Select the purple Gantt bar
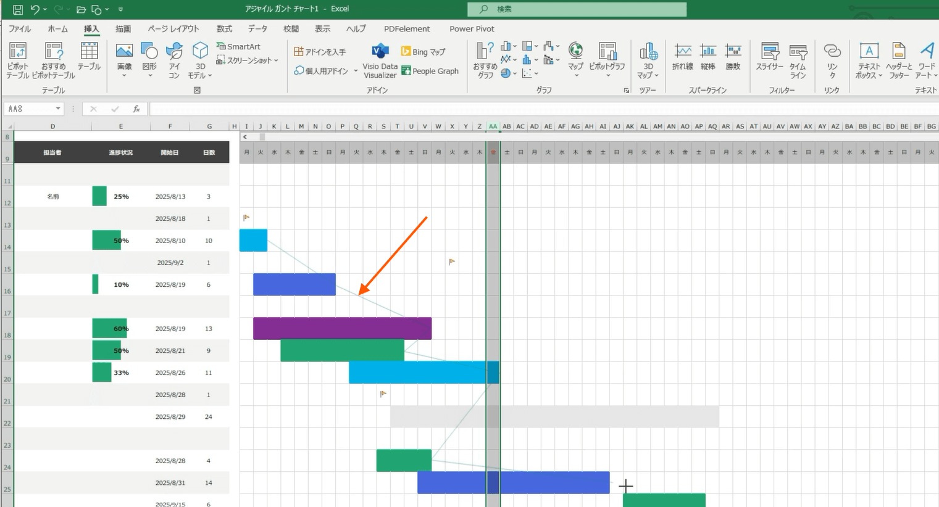This screenshot has height=507, width=939. point(342,328)
